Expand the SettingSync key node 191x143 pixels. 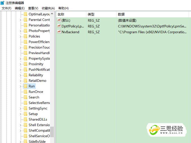coord(21,109)
